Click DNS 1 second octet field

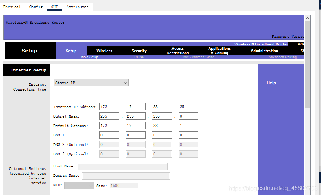tap(135, 135)
